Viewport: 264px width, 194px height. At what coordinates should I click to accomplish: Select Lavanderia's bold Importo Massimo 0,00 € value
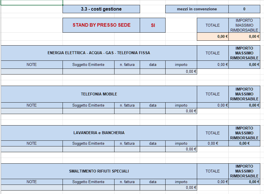[x=244, y=144]
